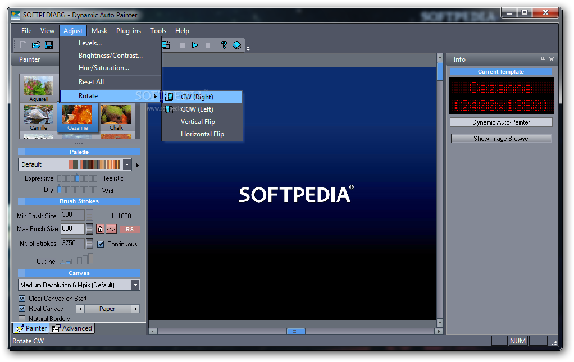The width and height of the screenshot is (574, 362).
Task: Open the Mask menu
Action: (x=99, y=31)
